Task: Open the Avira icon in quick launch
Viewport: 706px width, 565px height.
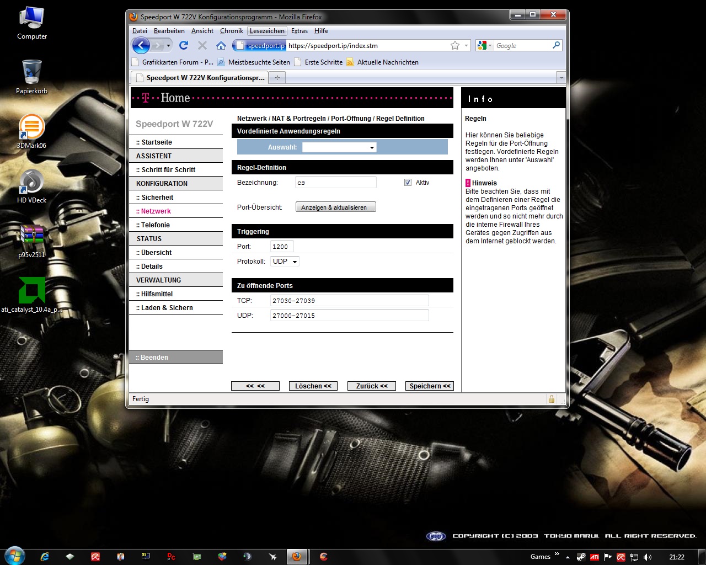Action: coord(95,557)
